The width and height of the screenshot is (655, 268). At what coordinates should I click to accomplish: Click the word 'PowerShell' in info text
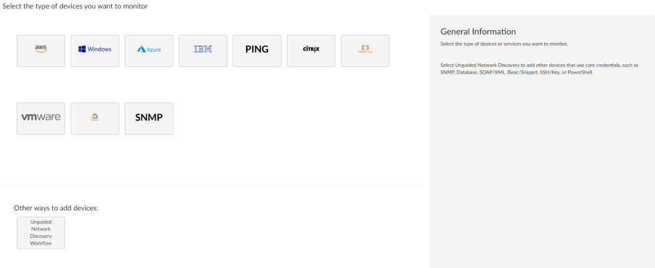coord(579,72)
